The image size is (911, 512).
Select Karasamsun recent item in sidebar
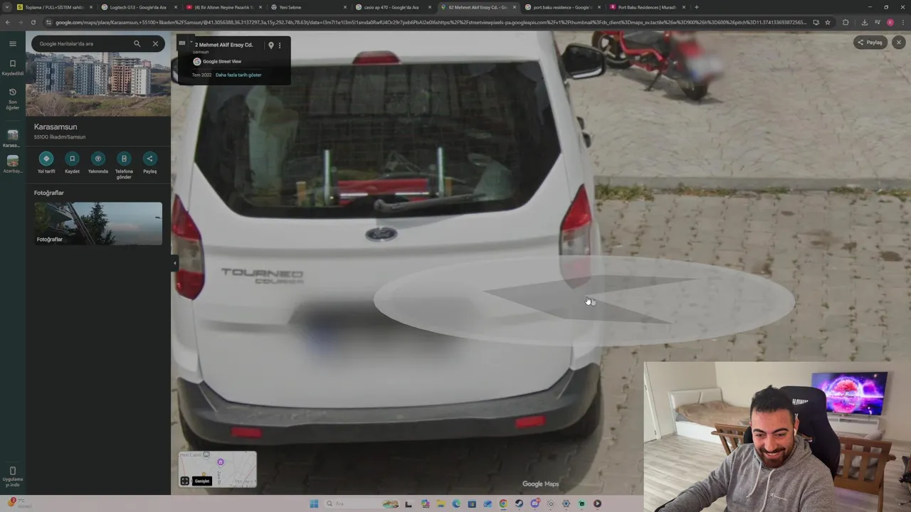(x=12, y=138)
